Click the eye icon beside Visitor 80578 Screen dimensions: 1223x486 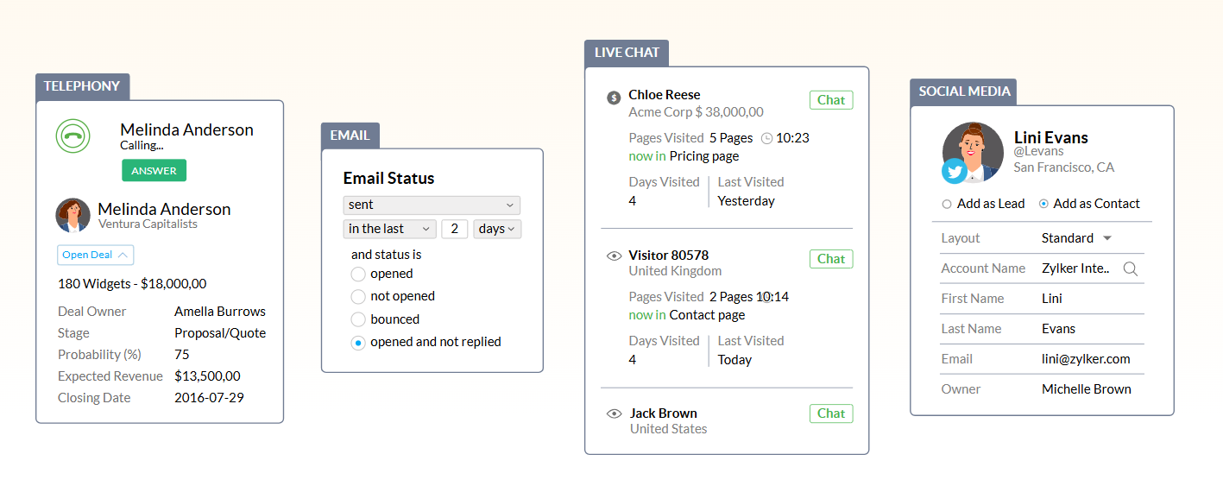point(615,256)
